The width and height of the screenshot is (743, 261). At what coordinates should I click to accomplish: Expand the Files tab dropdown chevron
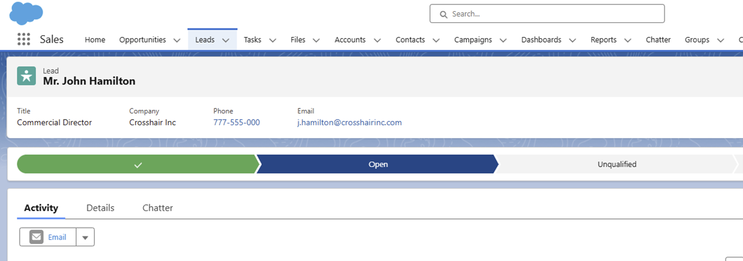point(316,40)
